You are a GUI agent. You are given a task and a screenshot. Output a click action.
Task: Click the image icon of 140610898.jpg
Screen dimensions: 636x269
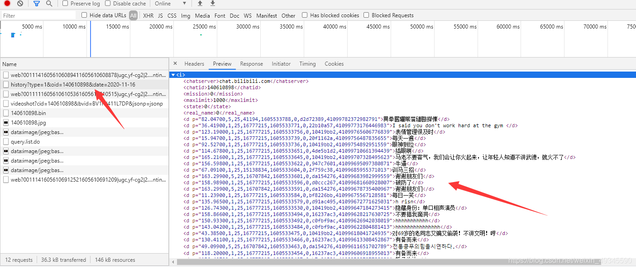click(x=6, y=123)
